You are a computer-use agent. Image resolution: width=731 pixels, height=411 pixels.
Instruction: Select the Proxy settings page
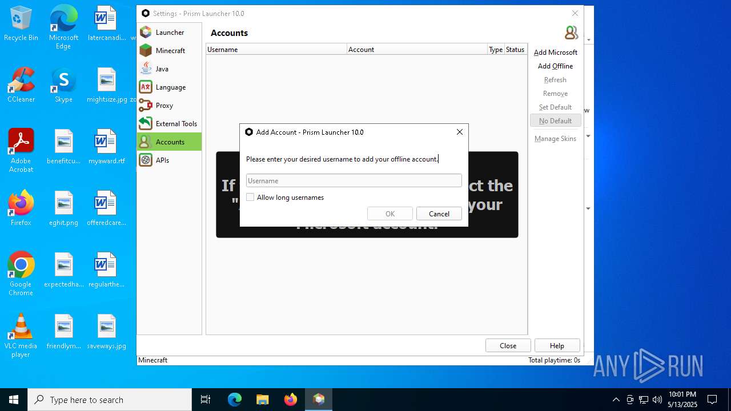(169, 106)
